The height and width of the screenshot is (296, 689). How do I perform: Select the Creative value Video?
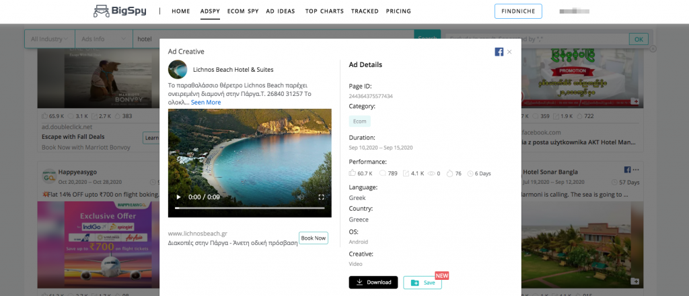[x=355, y=264]
